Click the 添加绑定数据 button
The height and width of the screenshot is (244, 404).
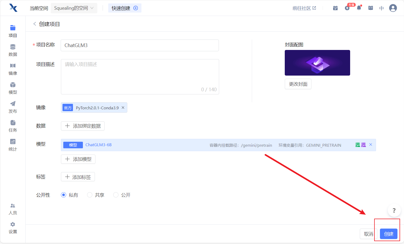click(x=83, y=126)
